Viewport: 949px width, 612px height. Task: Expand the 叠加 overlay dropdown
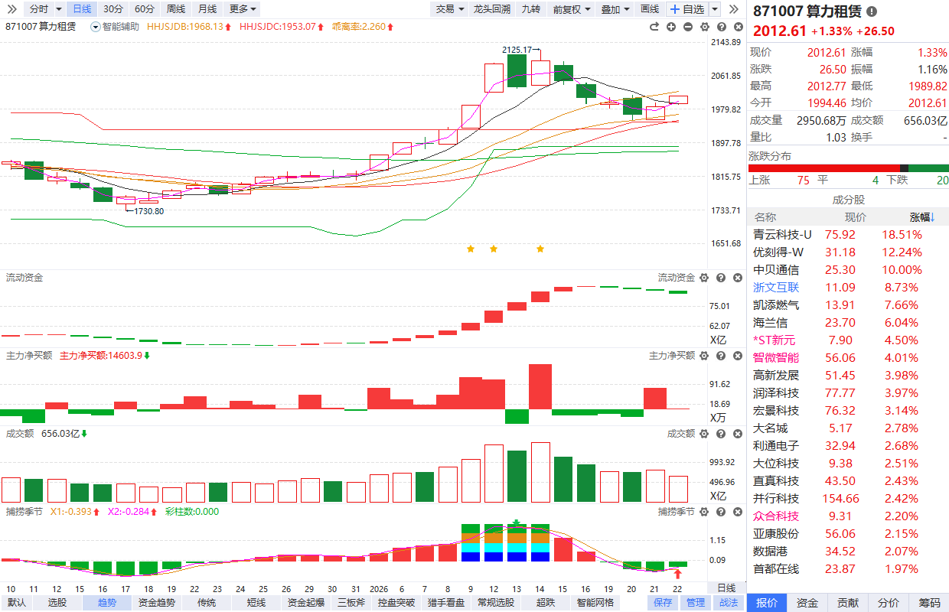(x=615, y=9)
